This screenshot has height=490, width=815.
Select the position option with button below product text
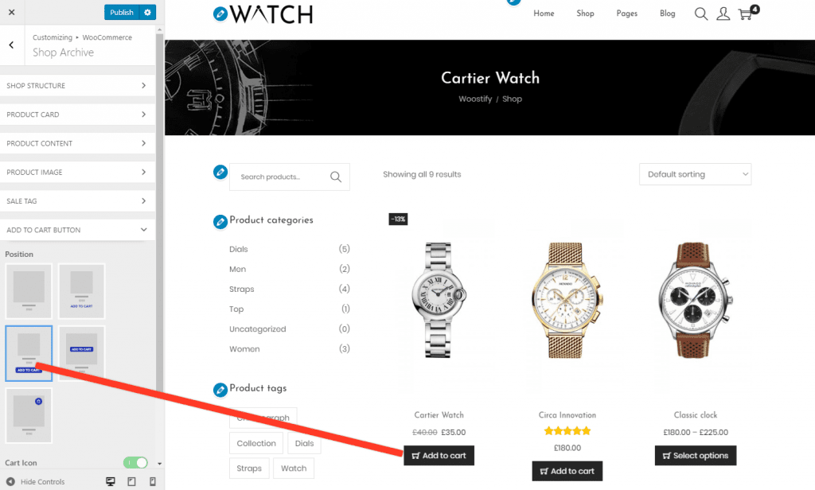(29, 353)
